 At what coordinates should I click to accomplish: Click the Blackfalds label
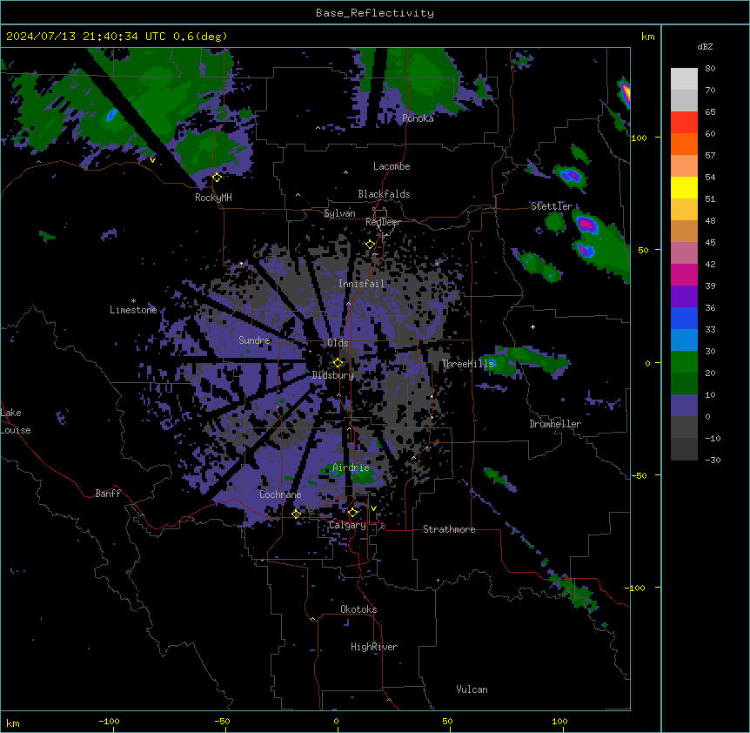coord(384,194)
